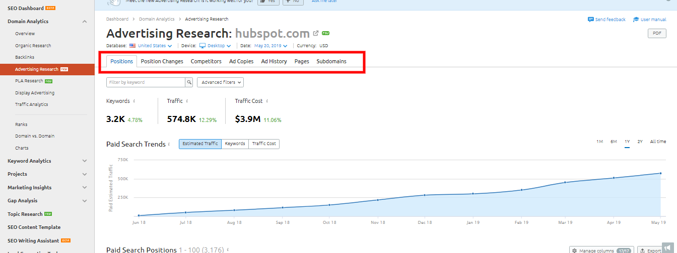Open Display Advertising in the sidebar
This screenshot has width=677, height=253.
coord(35,93)
